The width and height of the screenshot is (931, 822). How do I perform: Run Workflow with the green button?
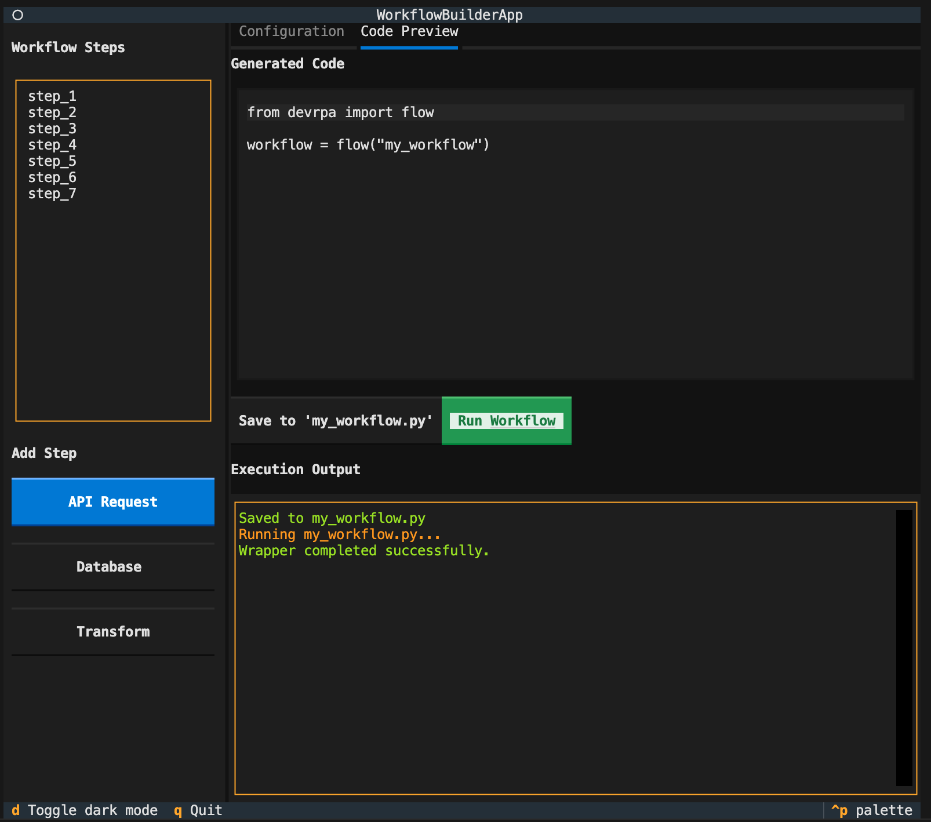click(507, 421)
